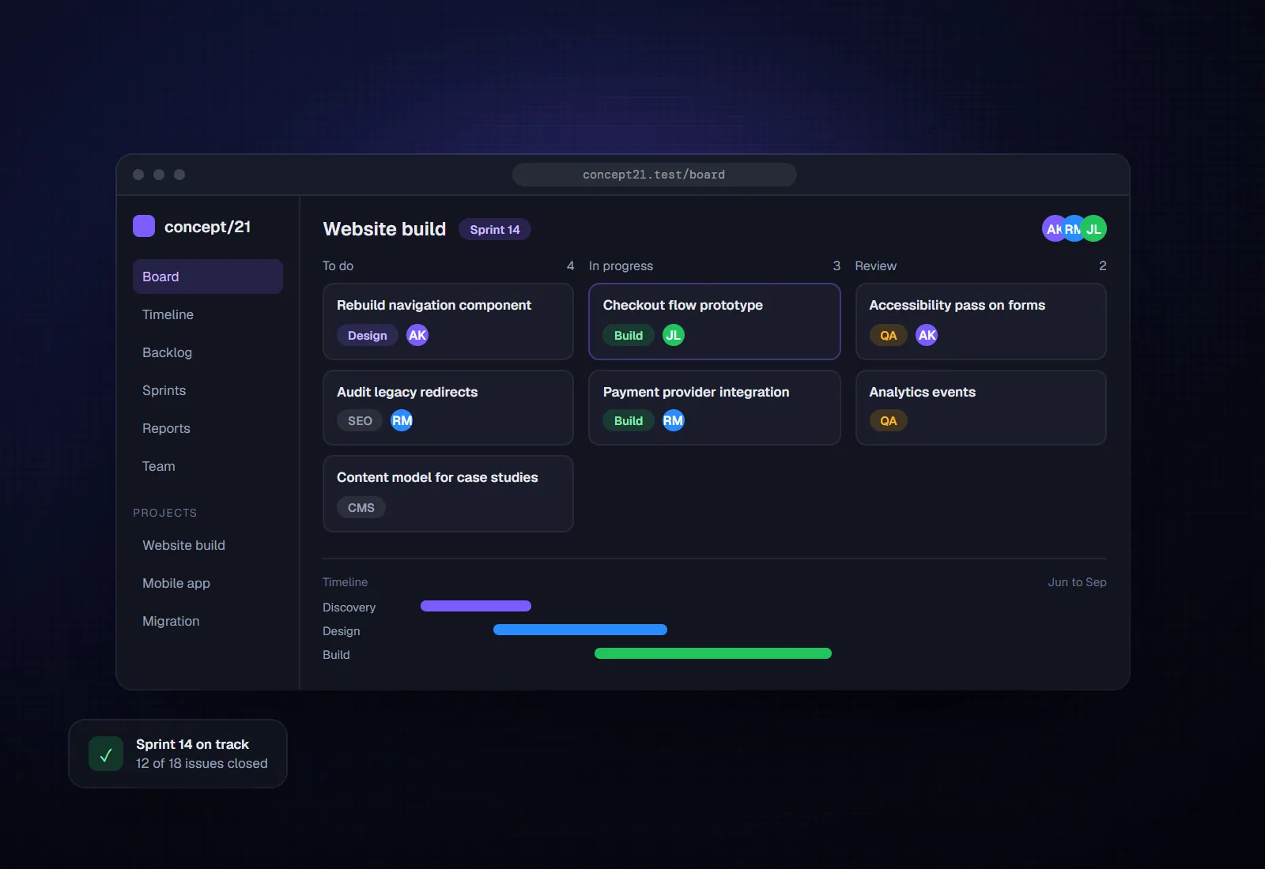1265x869 pixels.
Task: Click the Design tag on Rebuild navigation card
Action: tap(368, 335)
